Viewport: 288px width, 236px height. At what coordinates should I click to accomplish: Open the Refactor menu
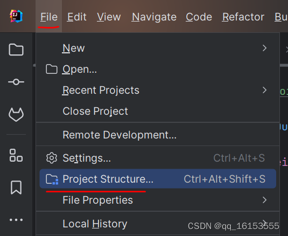point(243,17)
